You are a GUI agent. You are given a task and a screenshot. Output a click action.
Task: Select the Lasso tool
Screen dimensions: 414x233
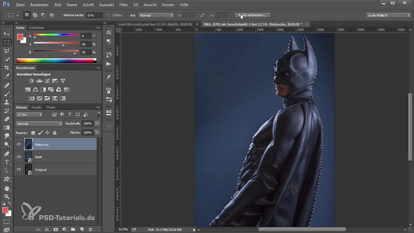click(7, 51)
